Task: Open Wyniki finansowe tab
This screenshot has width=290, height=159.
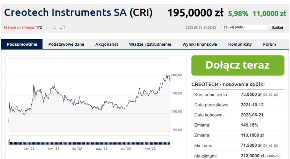Action: (x=199, y=44)
